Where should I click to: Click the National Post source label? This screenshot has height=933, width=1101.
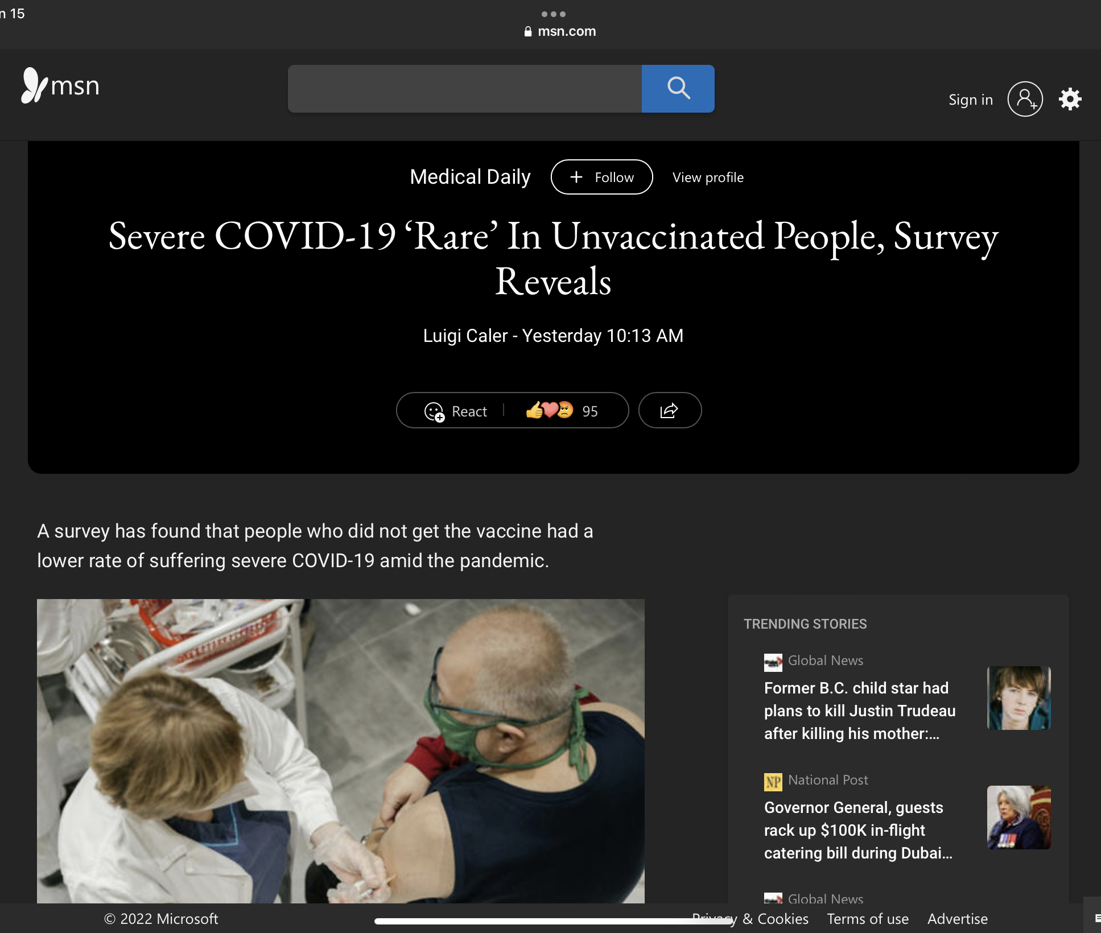pyautogui.click(x=828, y=780)
